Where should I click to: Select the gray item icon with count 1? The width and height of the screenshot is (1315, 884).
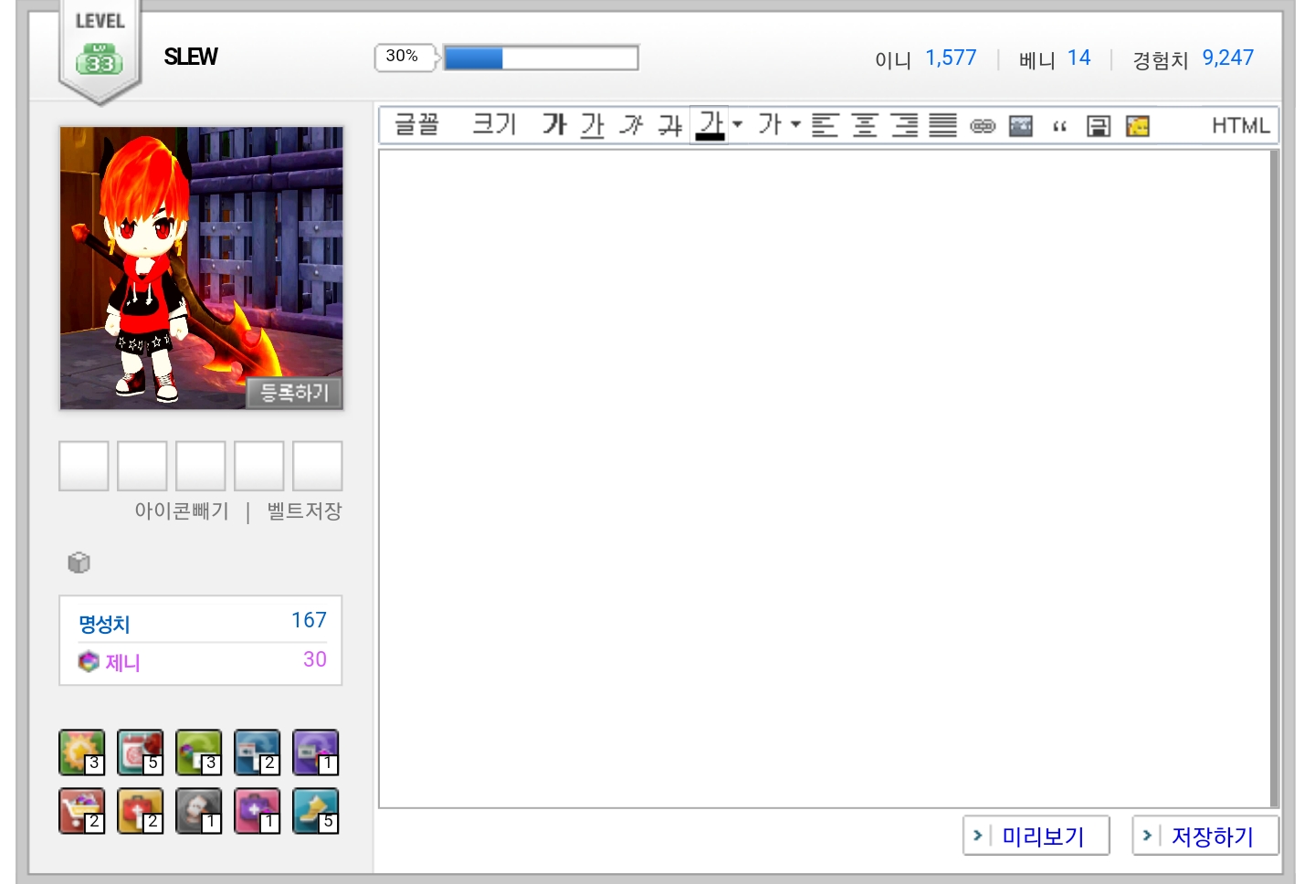coord(199,811)
